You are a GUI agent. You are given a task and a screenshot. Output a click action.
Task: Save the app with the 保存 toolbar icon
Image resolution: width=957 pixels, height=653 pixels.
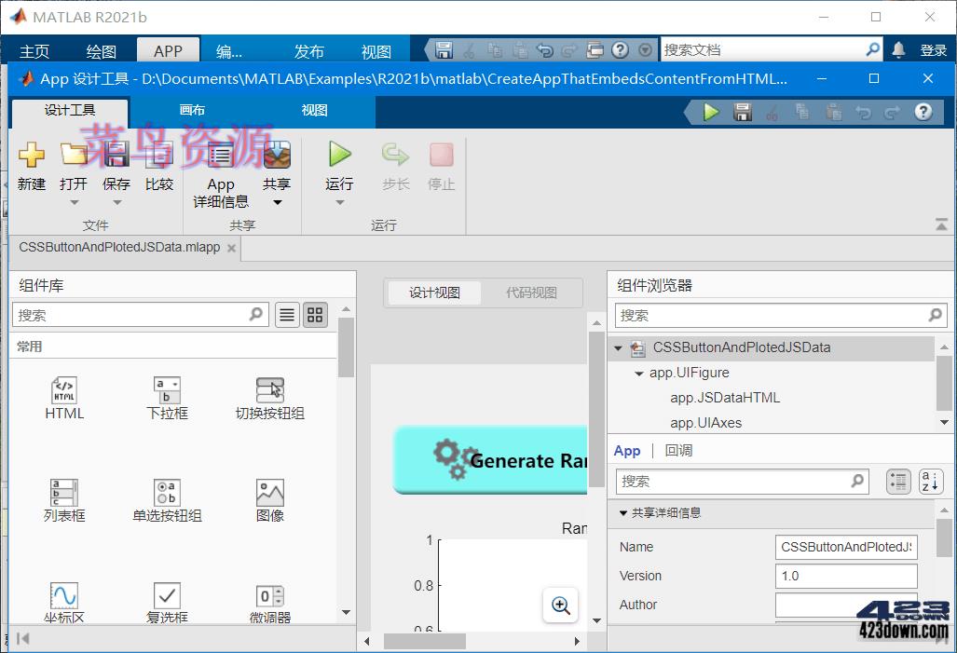click(116, 166)
